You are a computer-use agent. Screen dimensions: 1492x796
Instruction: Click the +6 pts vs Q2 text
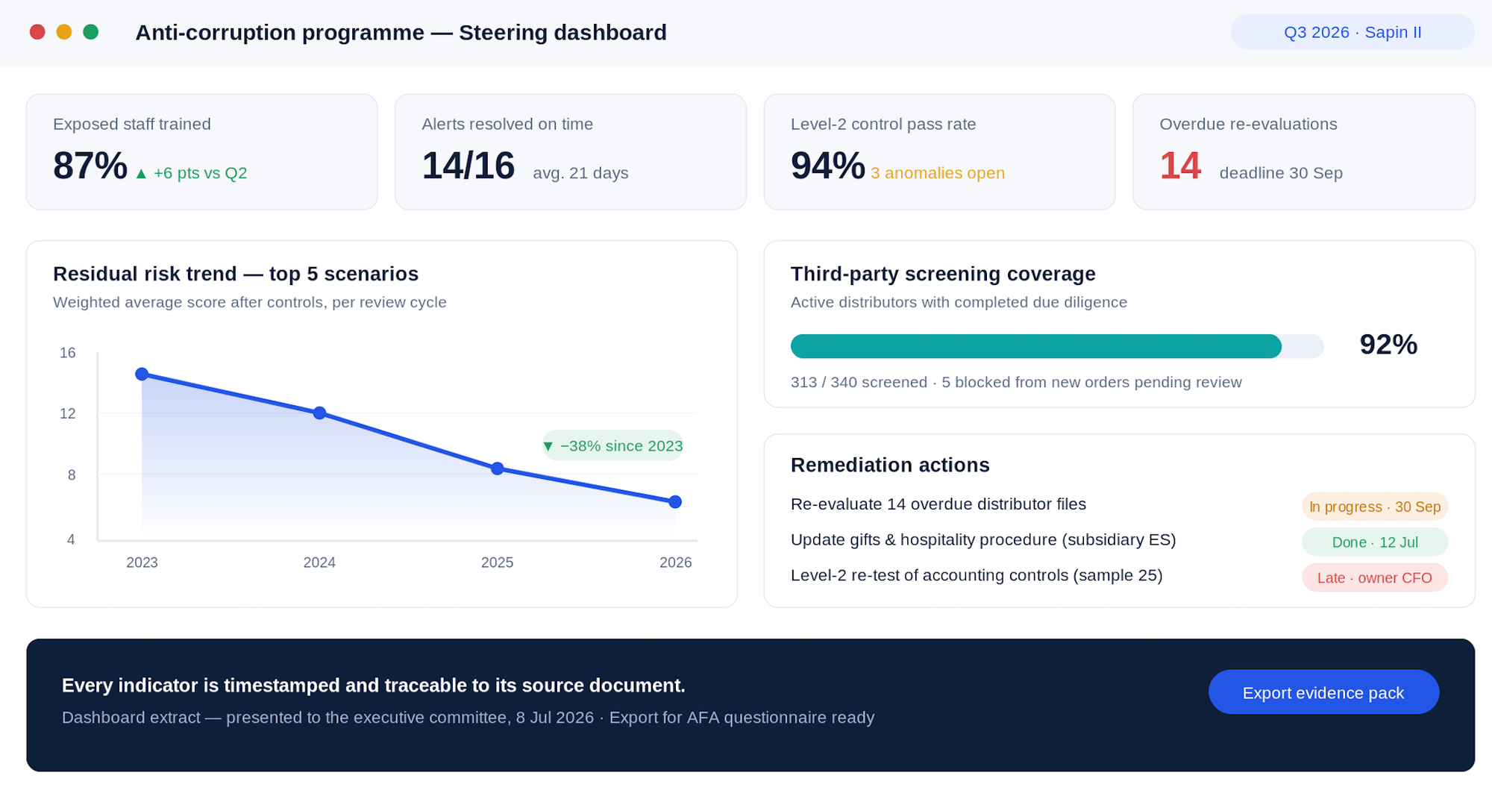[200, 173]
